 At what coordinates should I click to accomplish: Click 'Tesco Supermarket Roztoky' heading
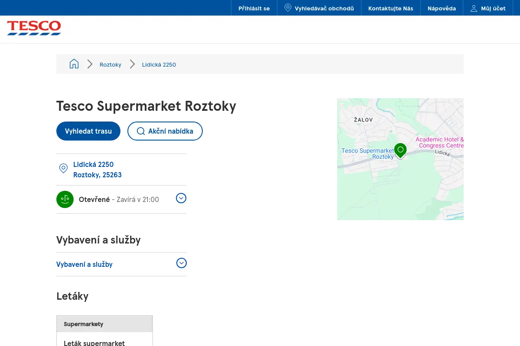pos(146,106)
